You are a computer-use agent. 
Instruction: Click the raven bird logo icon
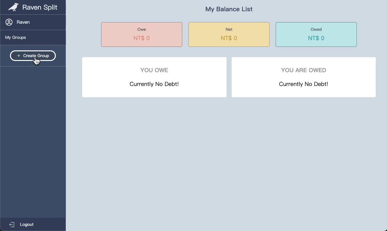tap(13, 7)
